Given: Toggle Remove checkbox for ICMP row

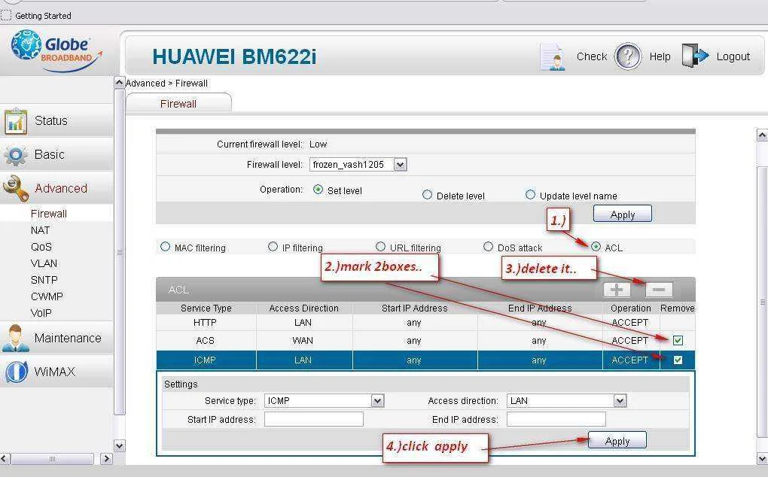Looking at the screenshot, I should [x=678, y=360].
